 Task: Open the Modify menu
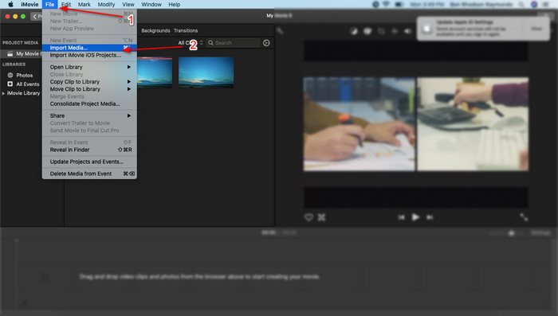pos(106,4)
